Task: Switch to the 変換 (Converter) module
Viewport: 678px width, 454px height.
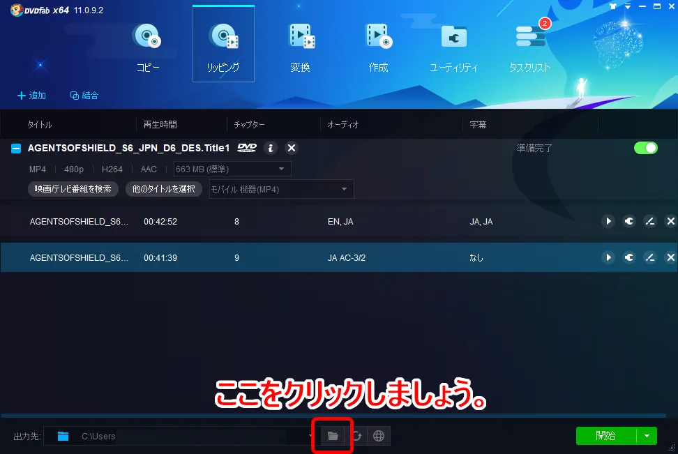Action: pos(301,47)
